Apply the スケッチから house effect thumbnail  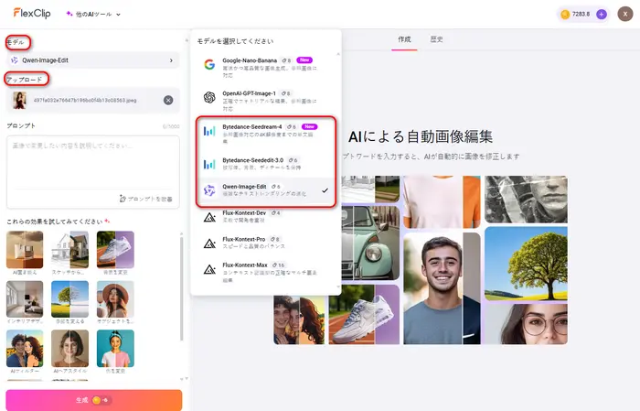tap(69, 250)
